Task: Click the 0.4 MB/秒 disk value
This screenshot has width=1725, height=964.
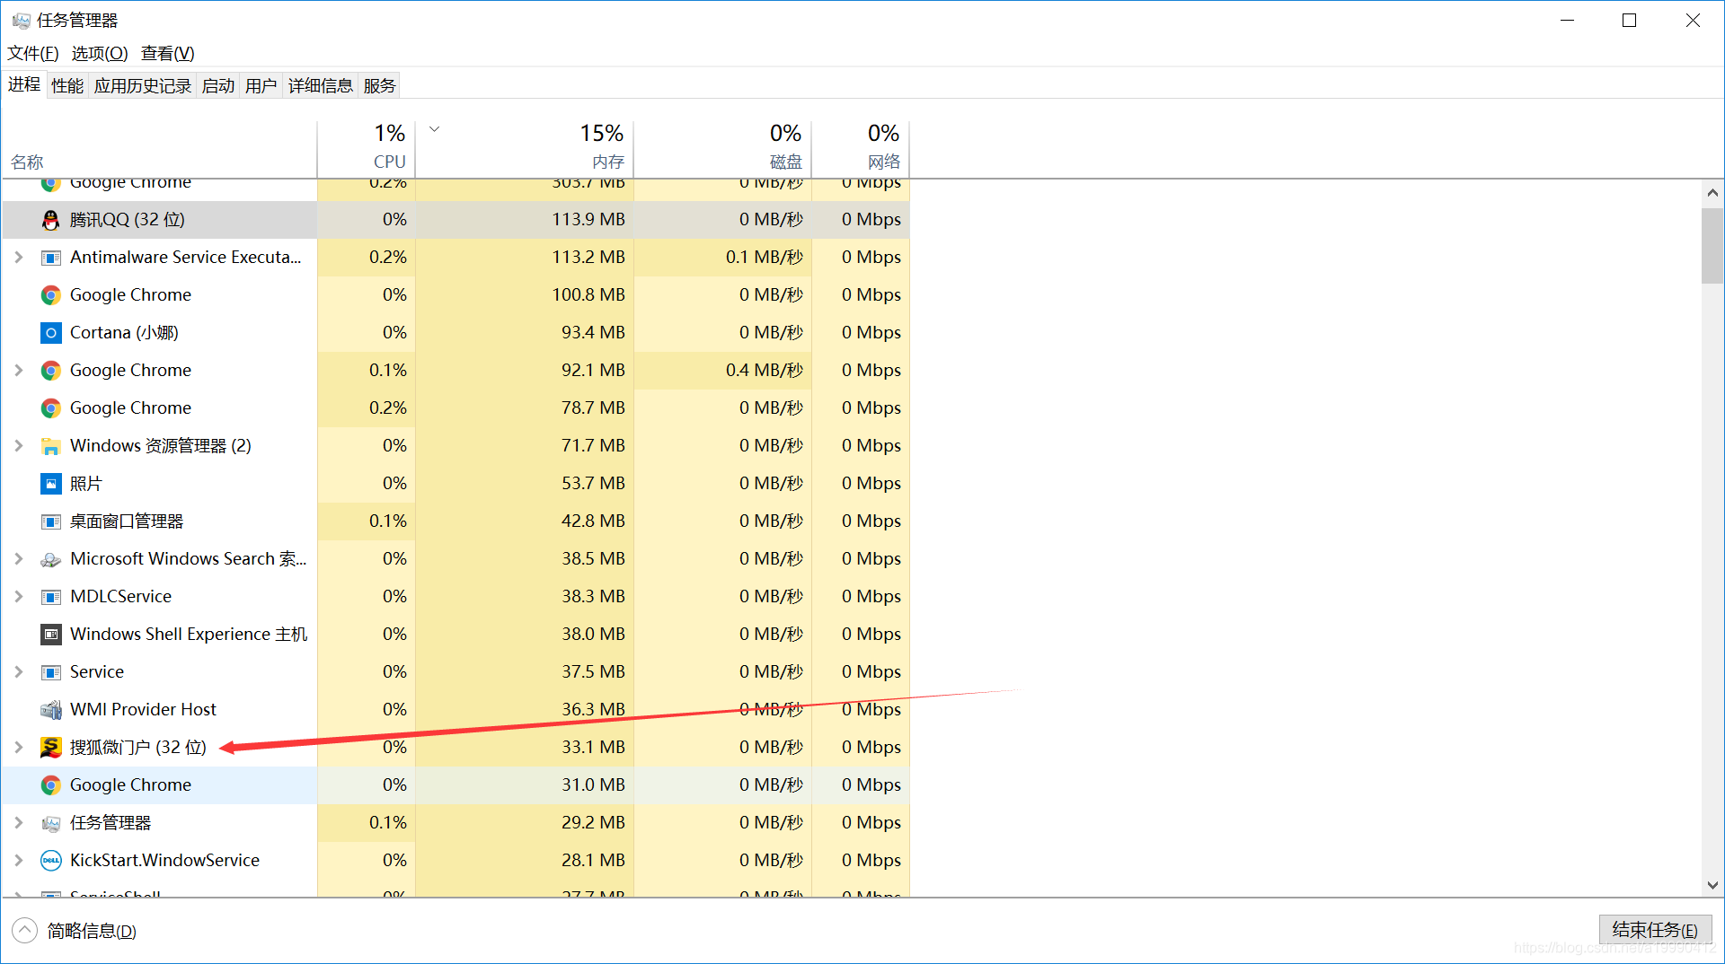Action: click(765, 371)
